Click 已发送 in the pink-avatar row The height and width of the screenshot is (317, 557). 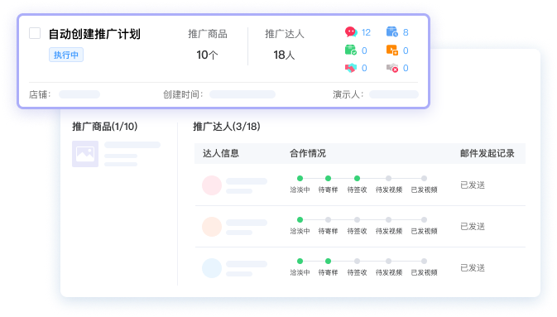click(473, 185)
